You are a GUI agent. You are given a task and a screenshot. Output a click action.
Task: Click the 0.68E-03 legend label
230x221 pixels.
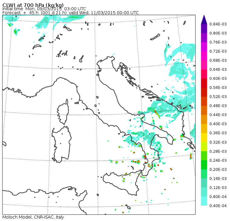point(218,60)
